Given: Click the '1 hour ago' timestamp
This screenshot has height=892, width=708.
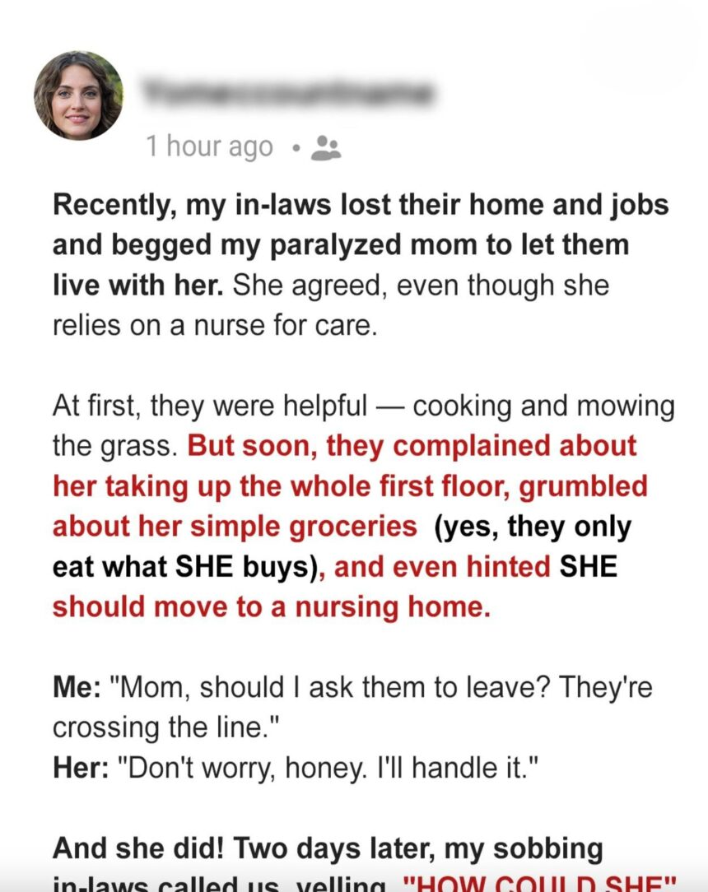Looking at the screenshot, I should (209, 146).
